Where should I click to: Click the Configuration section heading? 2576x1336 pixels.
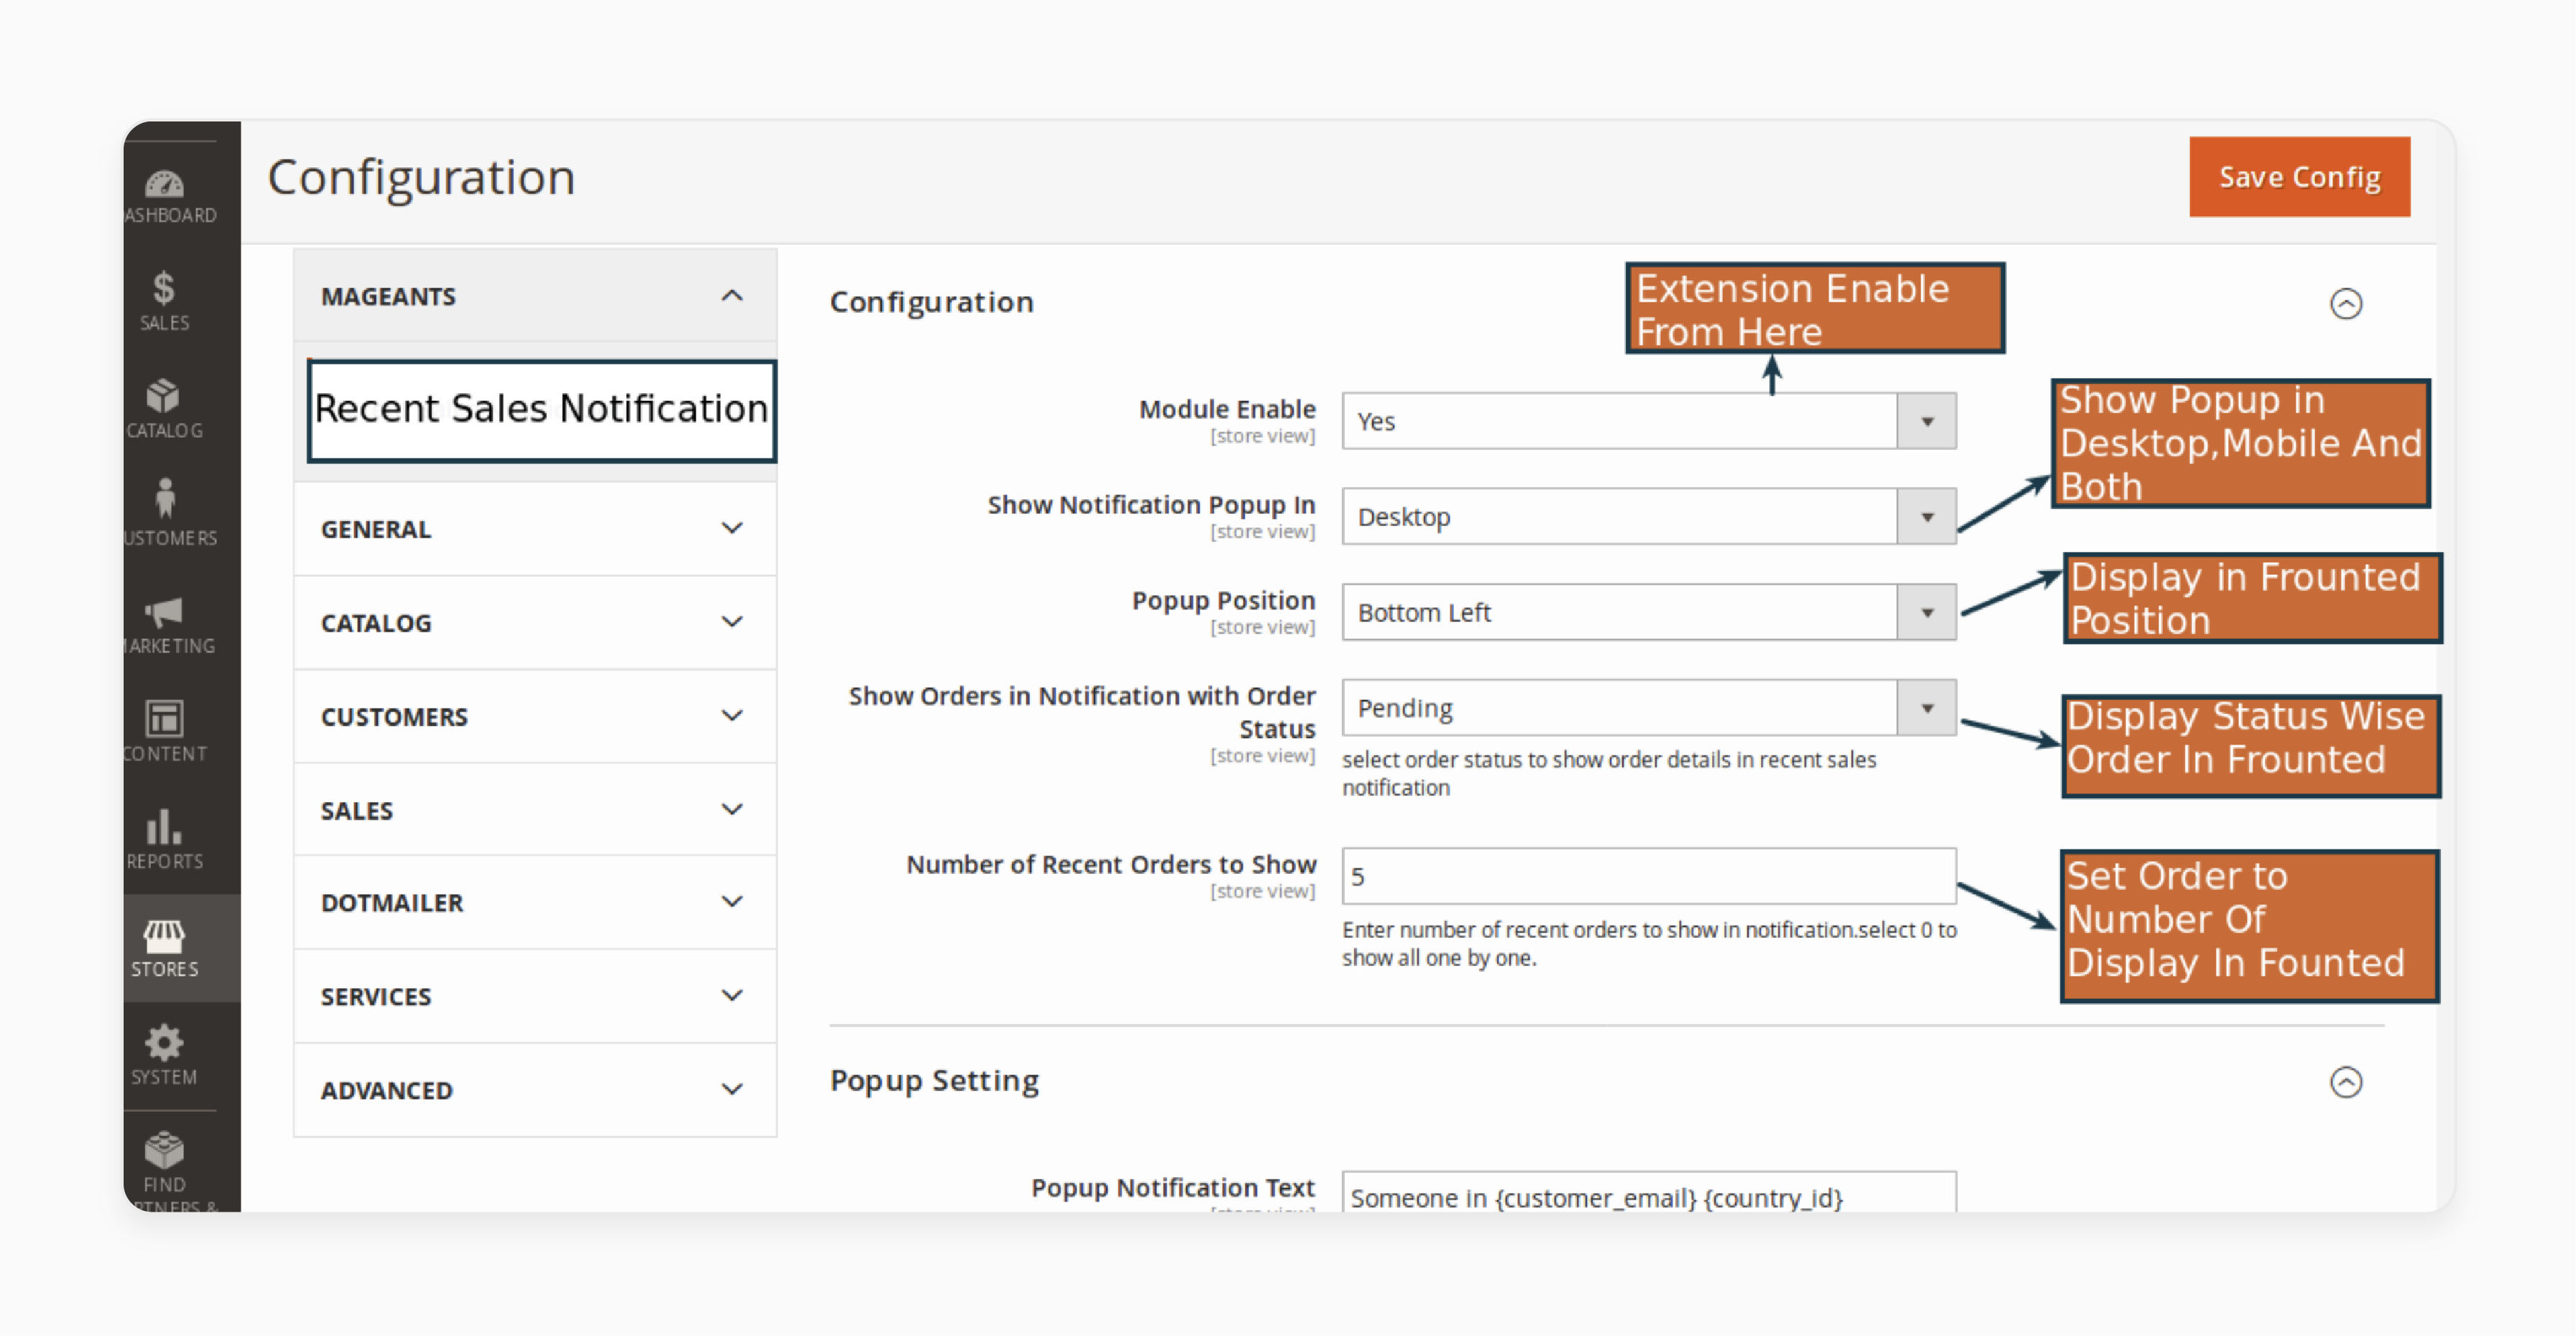click(931, 302)
